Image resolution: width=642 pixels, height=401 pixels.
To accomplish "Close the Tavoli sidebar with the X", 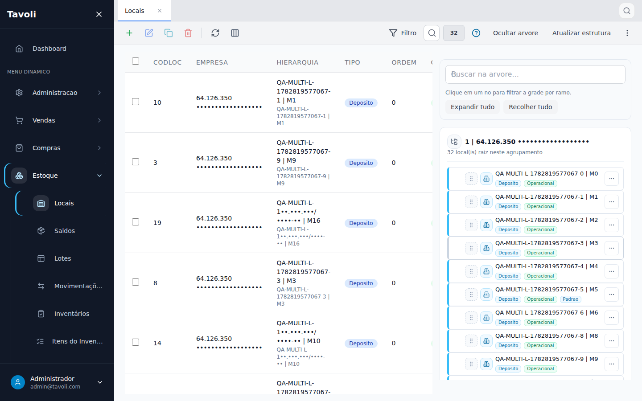I will (x=99, y=14).
